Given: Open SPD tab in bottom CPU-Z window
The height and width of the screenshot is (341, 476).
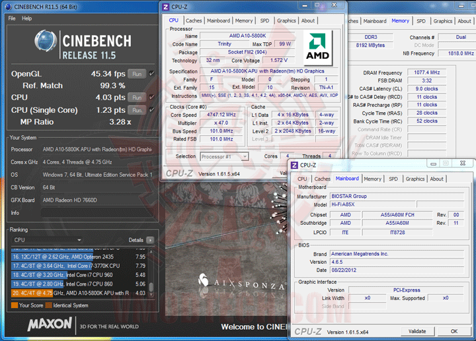Looking at the screenshot, I should click(393, 179).
